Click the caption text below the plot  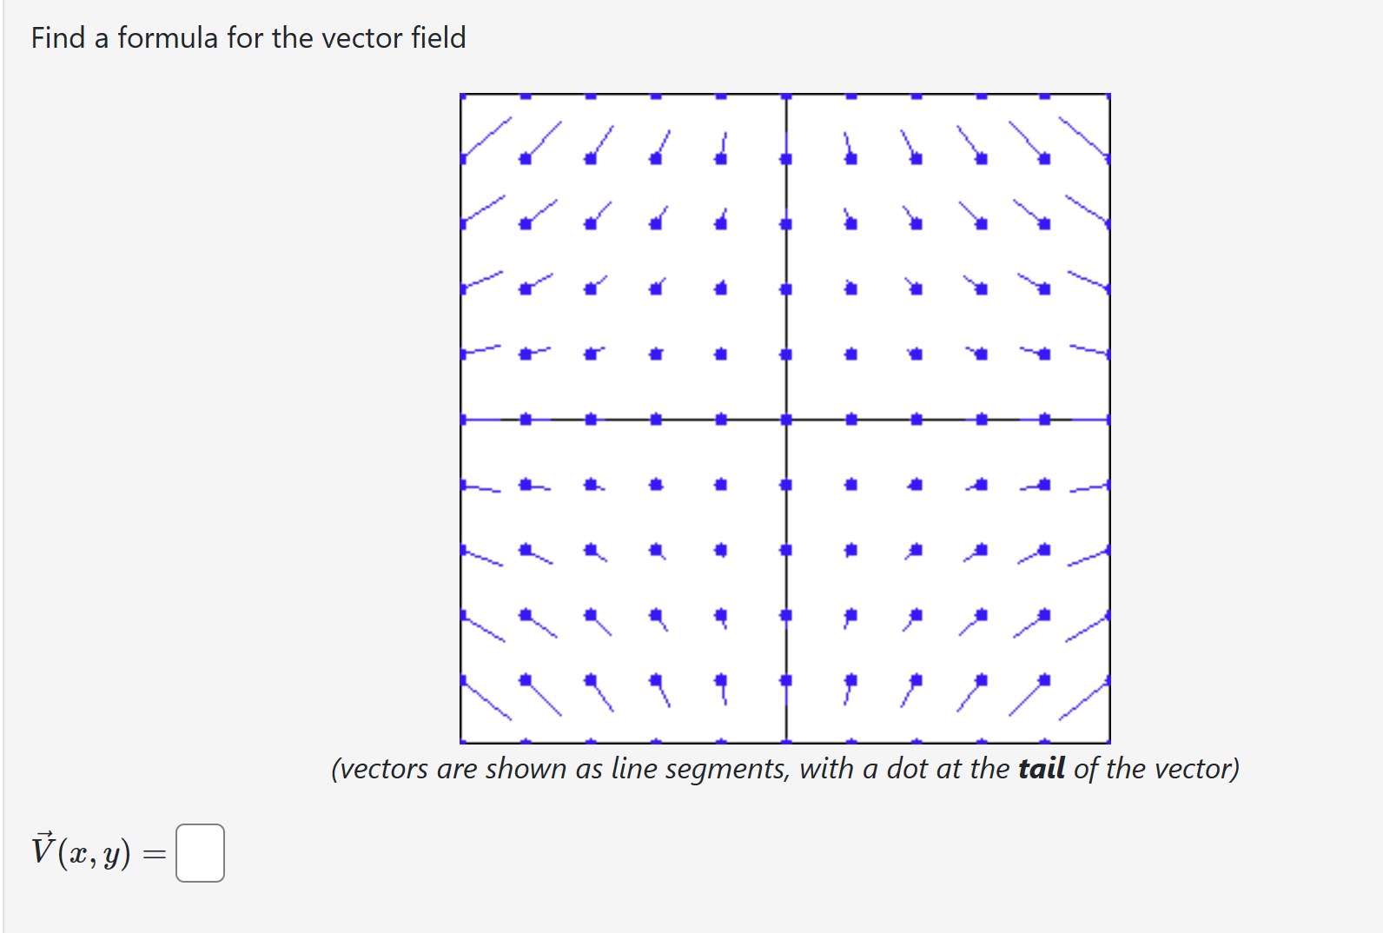(786, 769)
